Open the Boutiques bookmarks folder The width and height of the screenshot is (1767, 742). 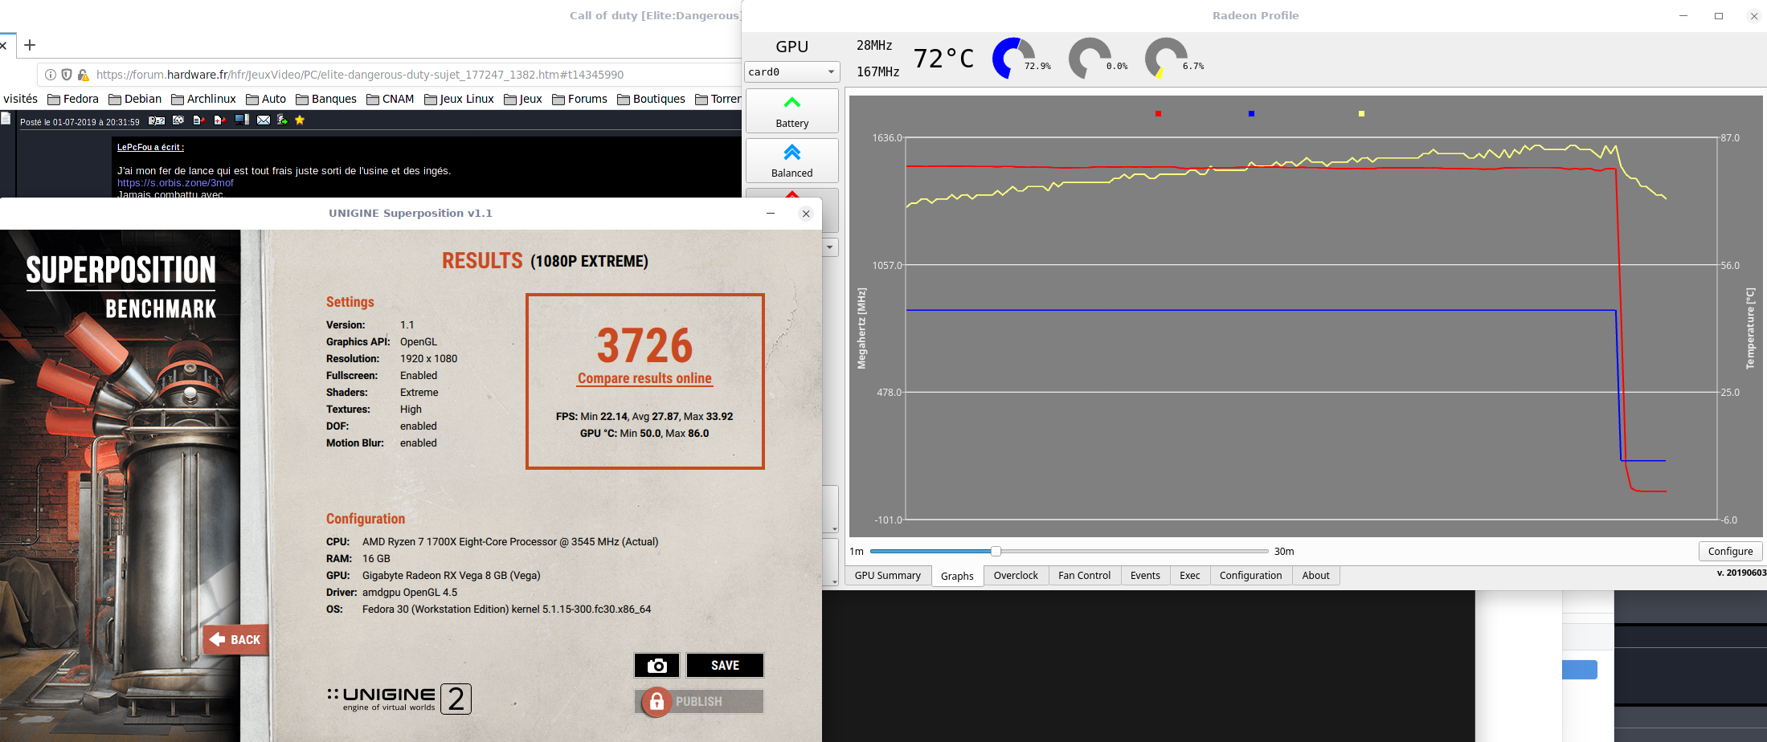(651, 99)
